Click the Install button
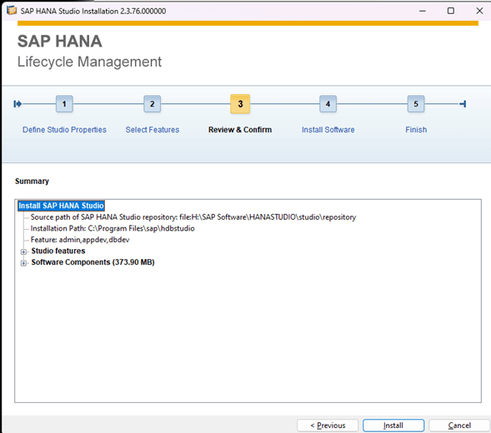This screenshot has width=491, height=433. point(393,426)
